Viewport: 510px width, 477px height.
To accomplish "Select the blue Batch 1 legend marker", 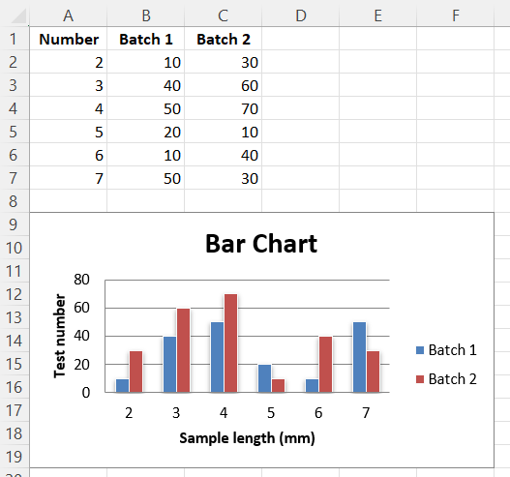I will [x=420, y=350].
